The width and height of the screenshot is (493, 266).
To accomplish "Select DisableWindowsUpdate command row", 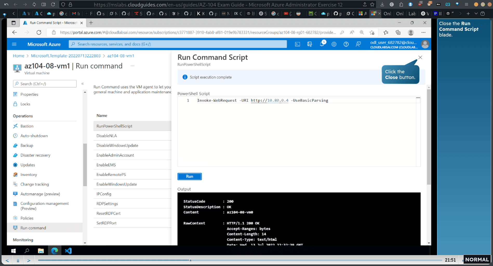I will click(x=132, y=145).
